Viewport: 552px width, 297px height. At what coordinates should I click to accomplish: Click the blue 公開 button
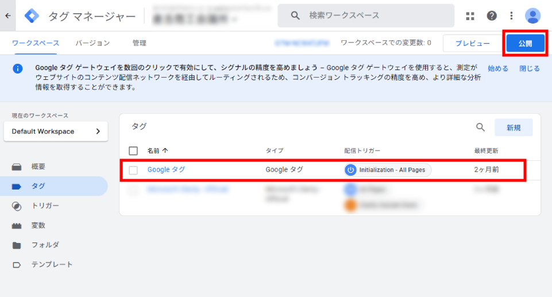(x=525, y=44)
